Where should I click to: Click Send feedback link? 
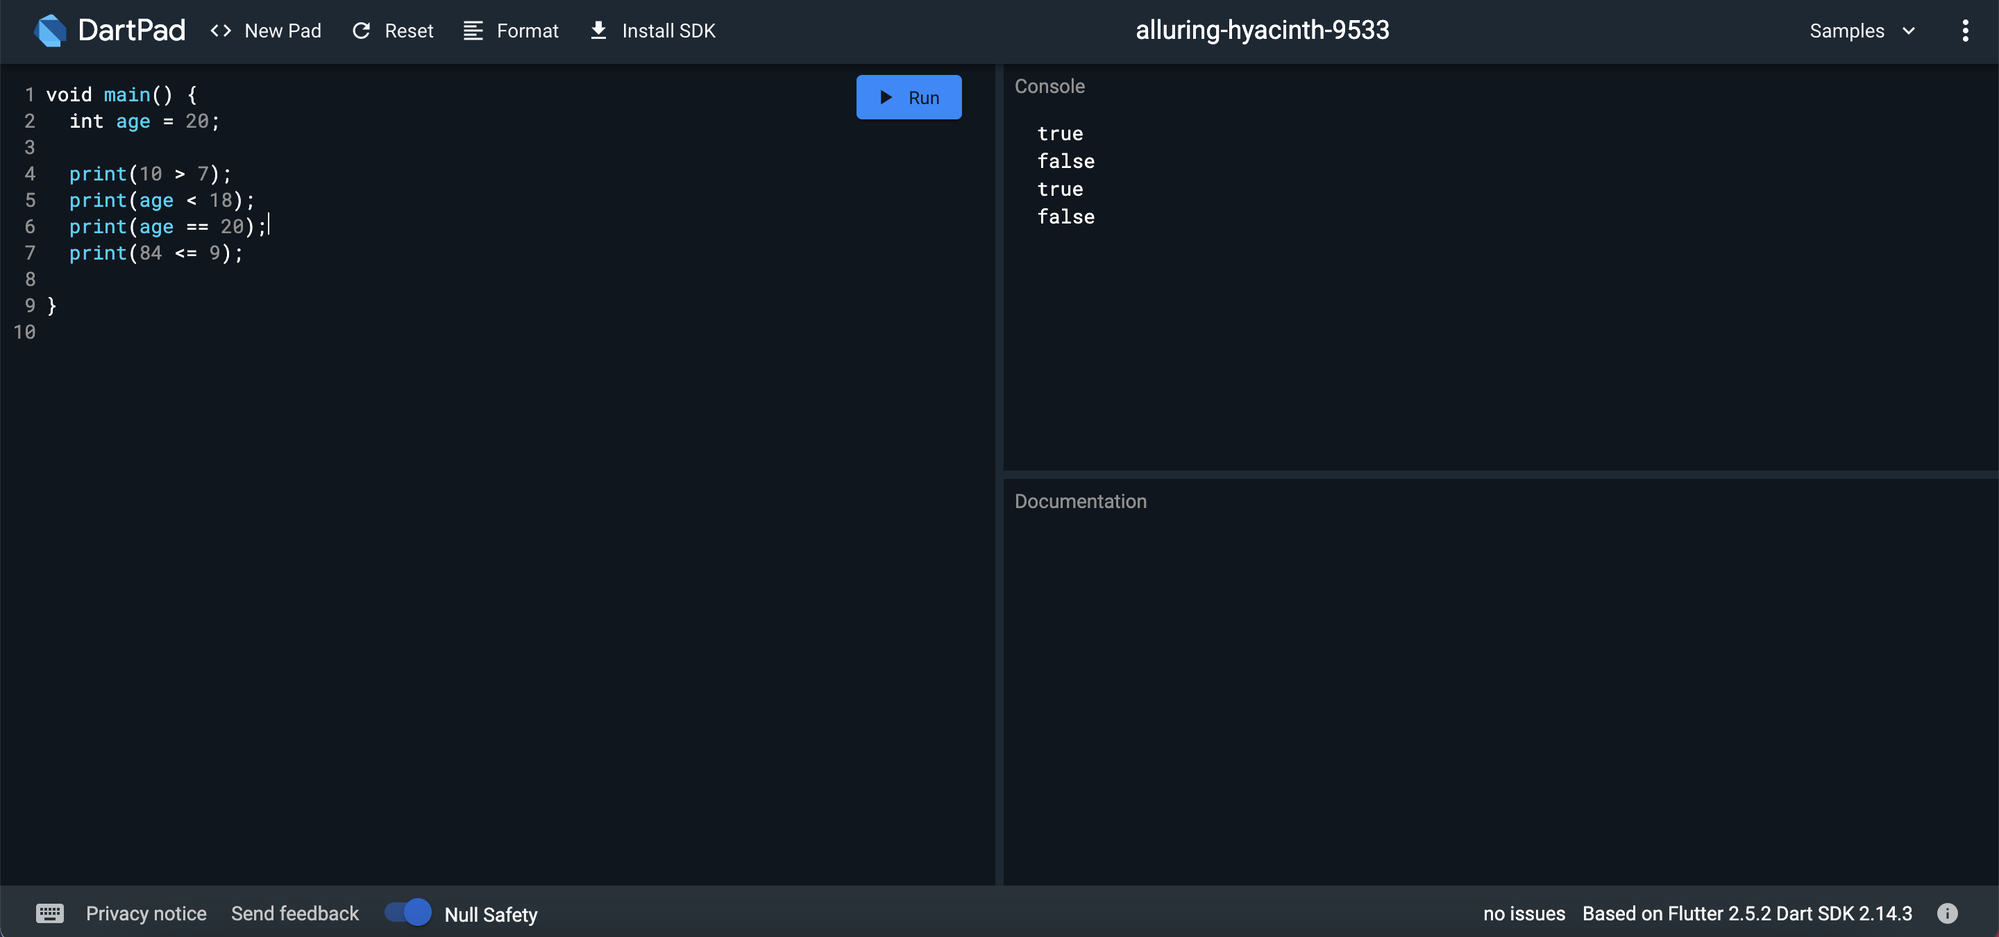295,913
